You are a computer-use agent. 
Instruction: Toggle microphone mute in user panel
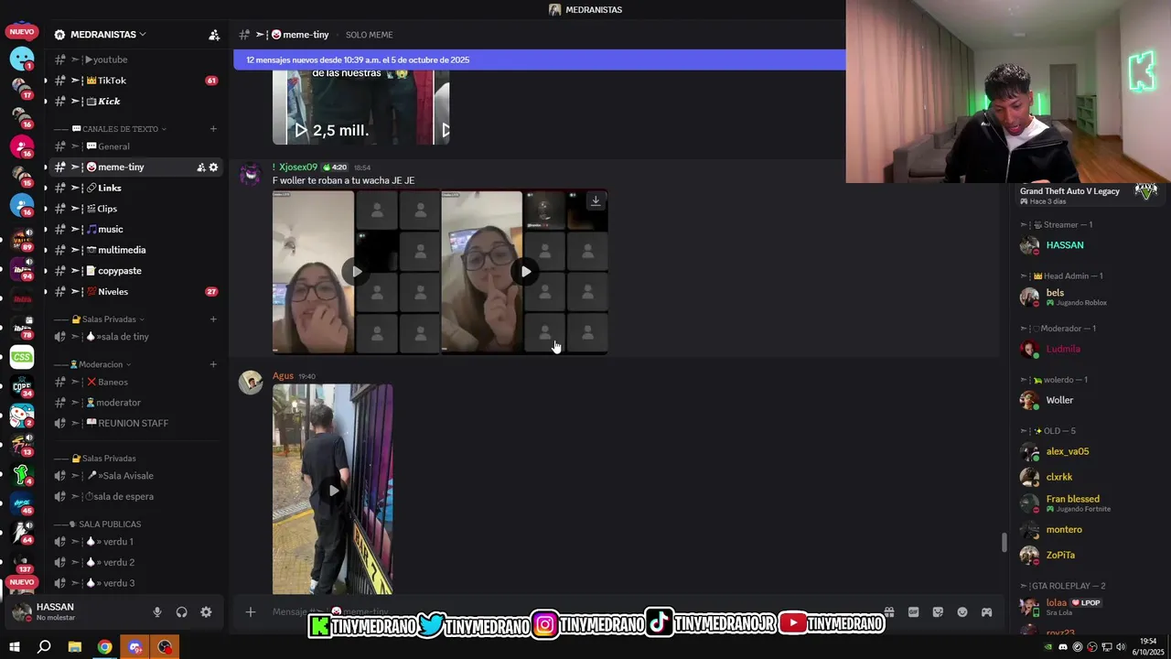[x=157, y=612]
